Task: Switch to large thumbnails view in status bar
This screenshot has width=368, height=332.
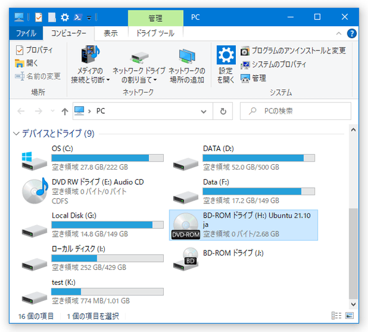Action: [x=349, y=316]
